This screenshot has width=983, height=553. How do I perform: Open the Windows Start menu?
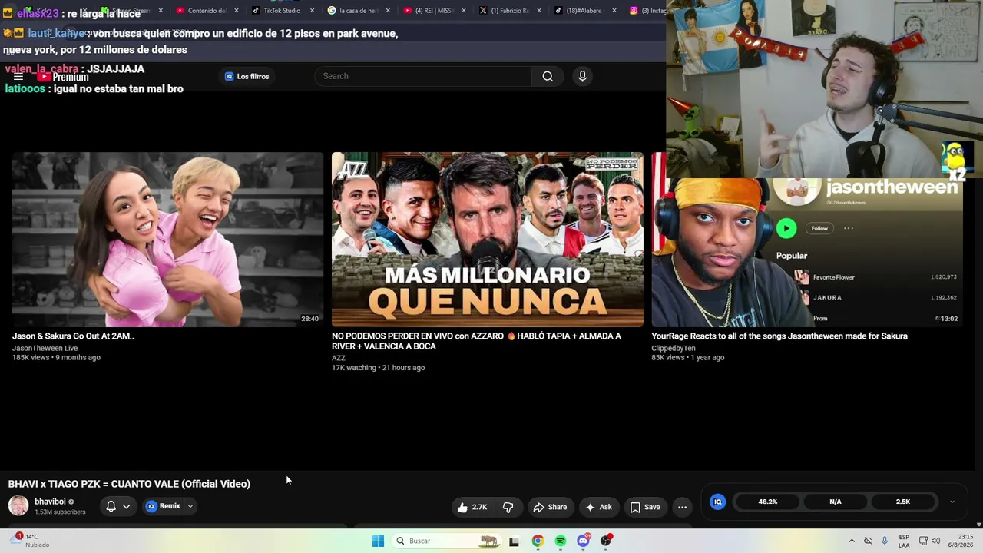click(x=378, y=541)
